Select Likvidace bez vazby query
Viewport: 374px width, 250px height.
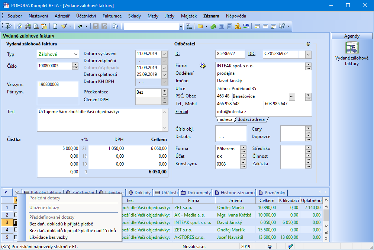pyautogui.click(x=48, y=237)
